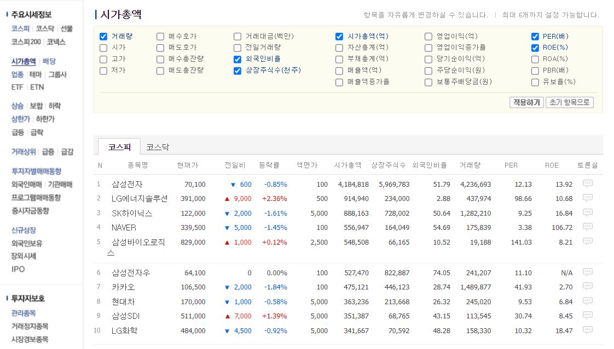
Task: Open 투자자별매매동향 sidebar link
Action: [37, 171]
